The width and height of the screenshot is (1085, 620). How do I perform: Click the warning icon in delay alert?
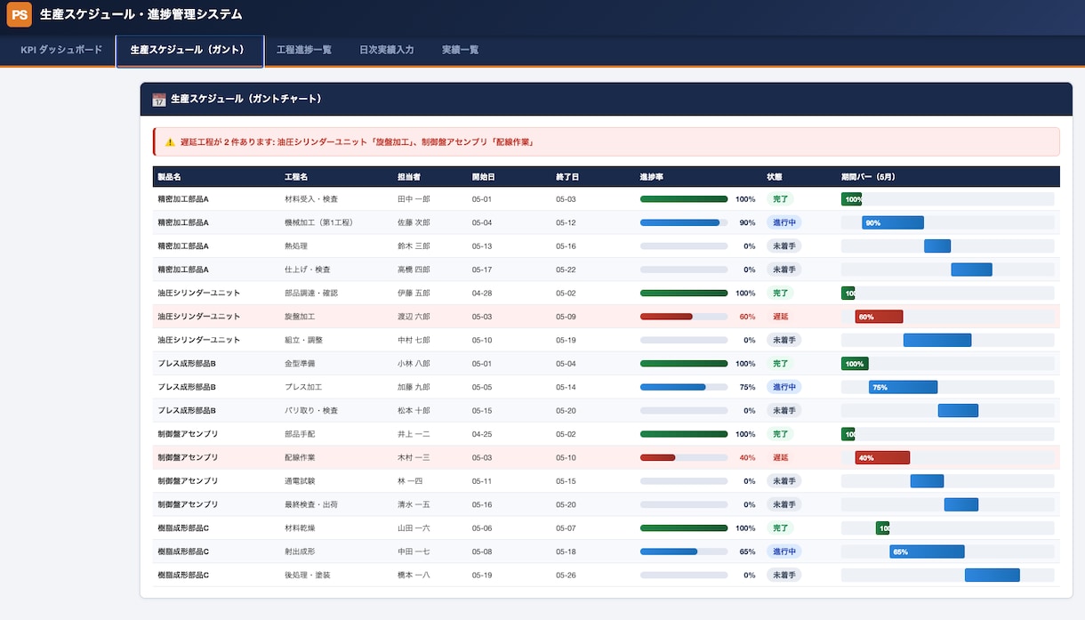pyautogui.click(x=170, y=142)
